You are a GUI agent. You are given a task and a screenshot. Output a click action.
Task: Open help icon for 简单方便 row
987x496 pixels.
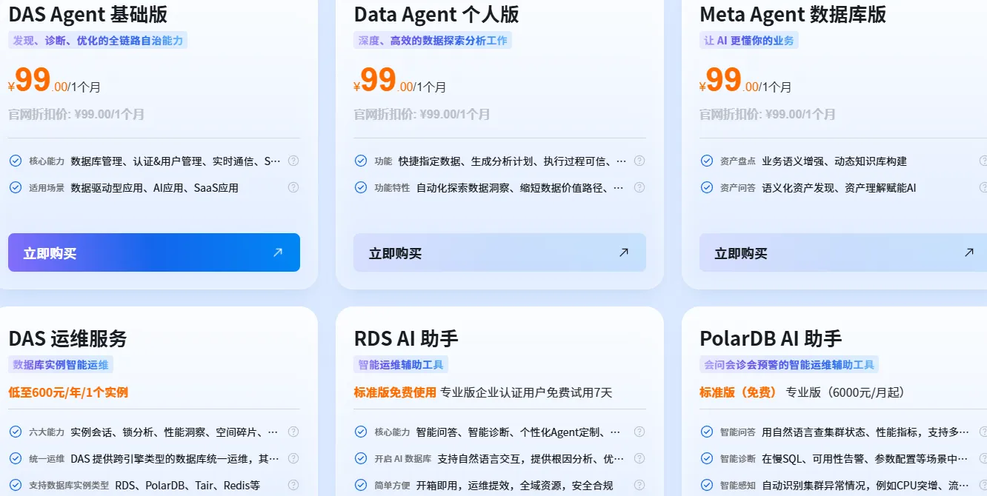pos(639,485)
